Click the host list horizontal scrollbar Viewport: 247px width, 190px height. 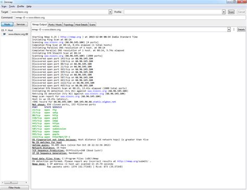11,183
